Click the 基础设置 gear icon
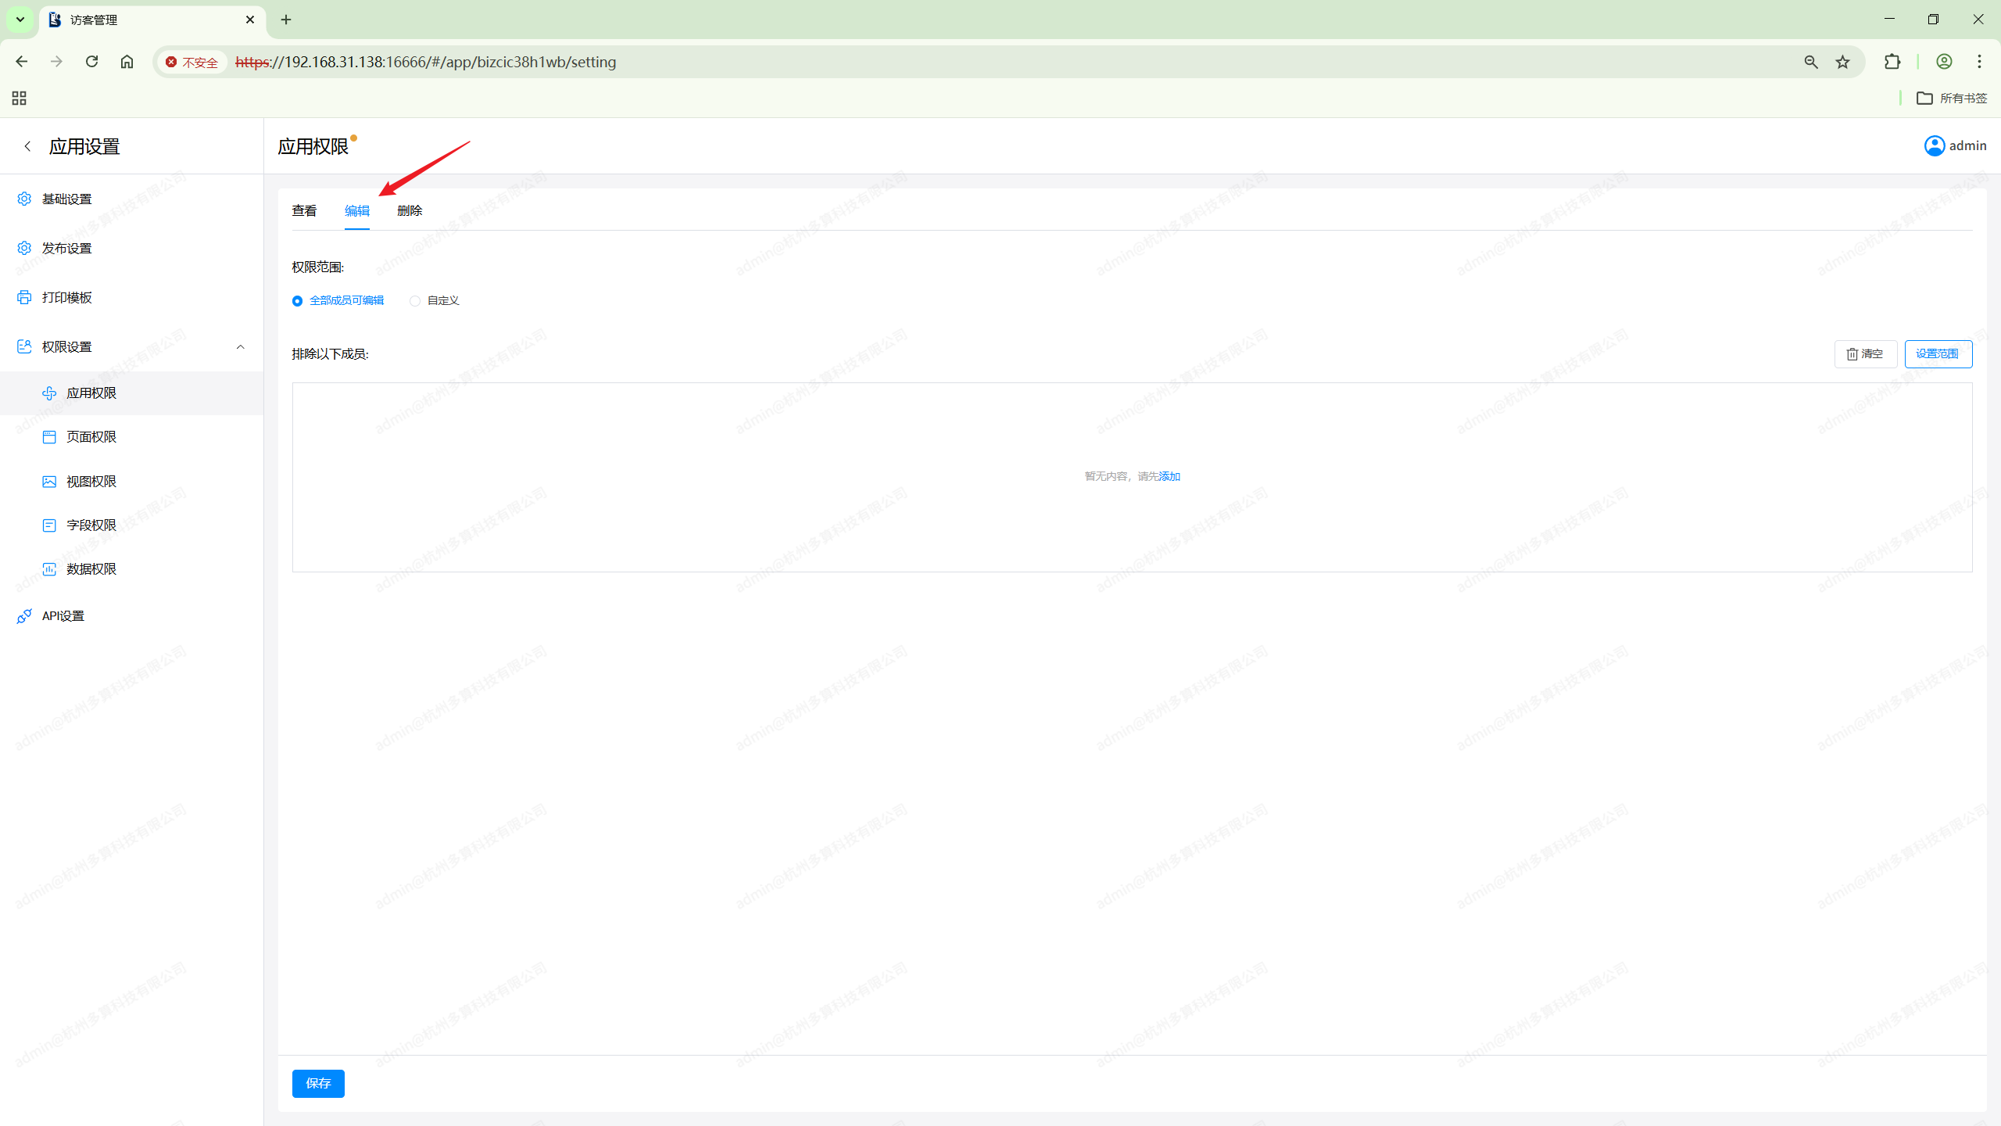This screenshot has height=1126, width=2001. tap(24, 199)
